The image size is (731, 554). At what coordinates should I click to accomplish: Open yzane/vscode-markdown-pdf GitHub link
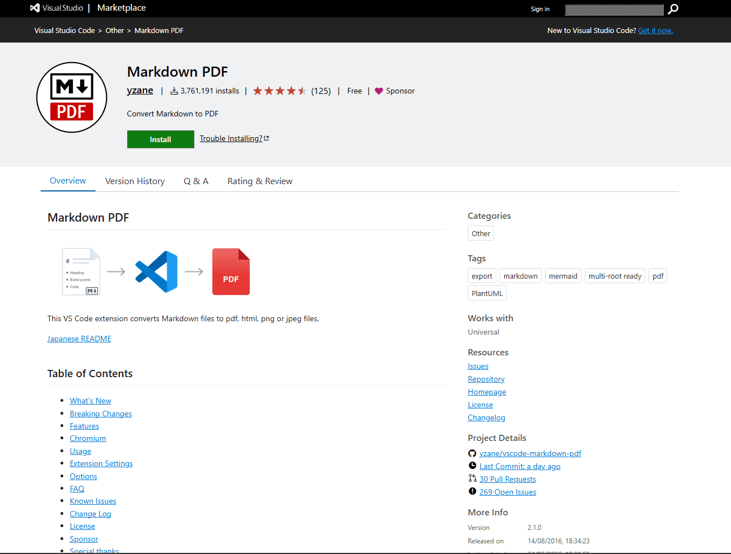click(530, 453)
